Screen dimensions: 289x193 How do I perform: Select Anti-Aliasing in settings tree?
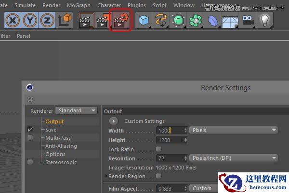pos(61,146)
